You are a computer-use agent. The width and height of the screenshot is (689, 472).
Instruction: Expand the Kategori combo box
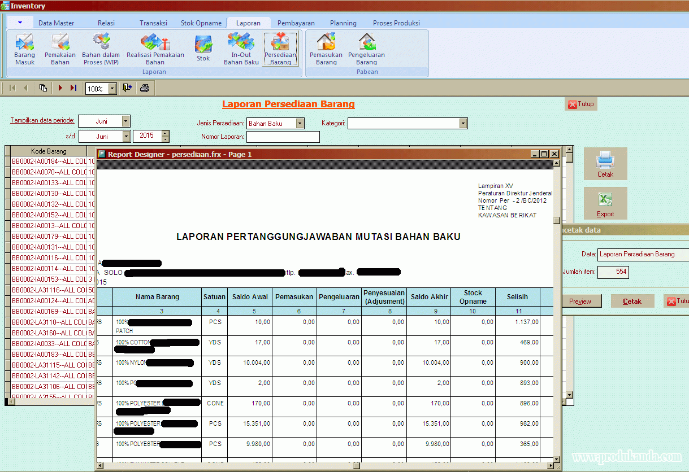pyautogui.click(x=463, y=123)
